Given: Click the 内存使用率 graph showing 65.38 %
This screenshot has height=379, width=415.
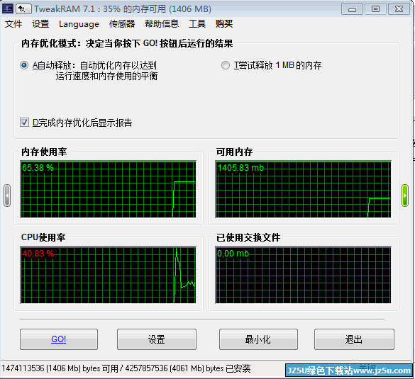Looking at the screenshot, I should [109, 189].
